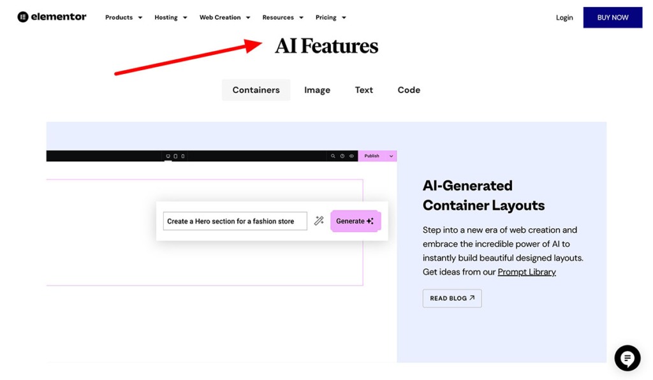653x380 pixels.
Task: Switch to the Image tab
Action: click(317, 90)
